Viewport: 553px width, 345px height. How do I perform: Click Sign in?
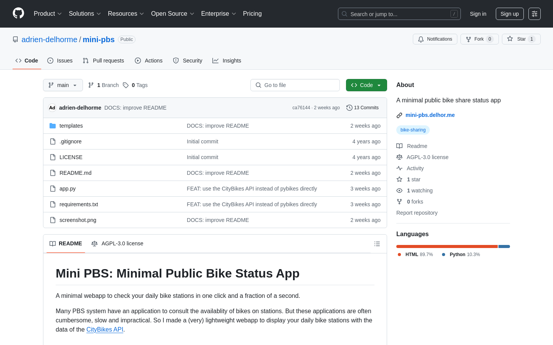tap(478, 14)
